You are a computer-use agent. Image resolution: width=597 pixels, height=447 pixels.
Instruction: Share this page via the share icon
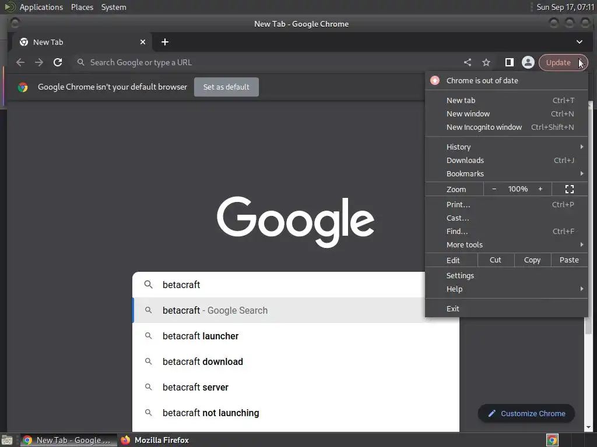(x=468, y=62)
